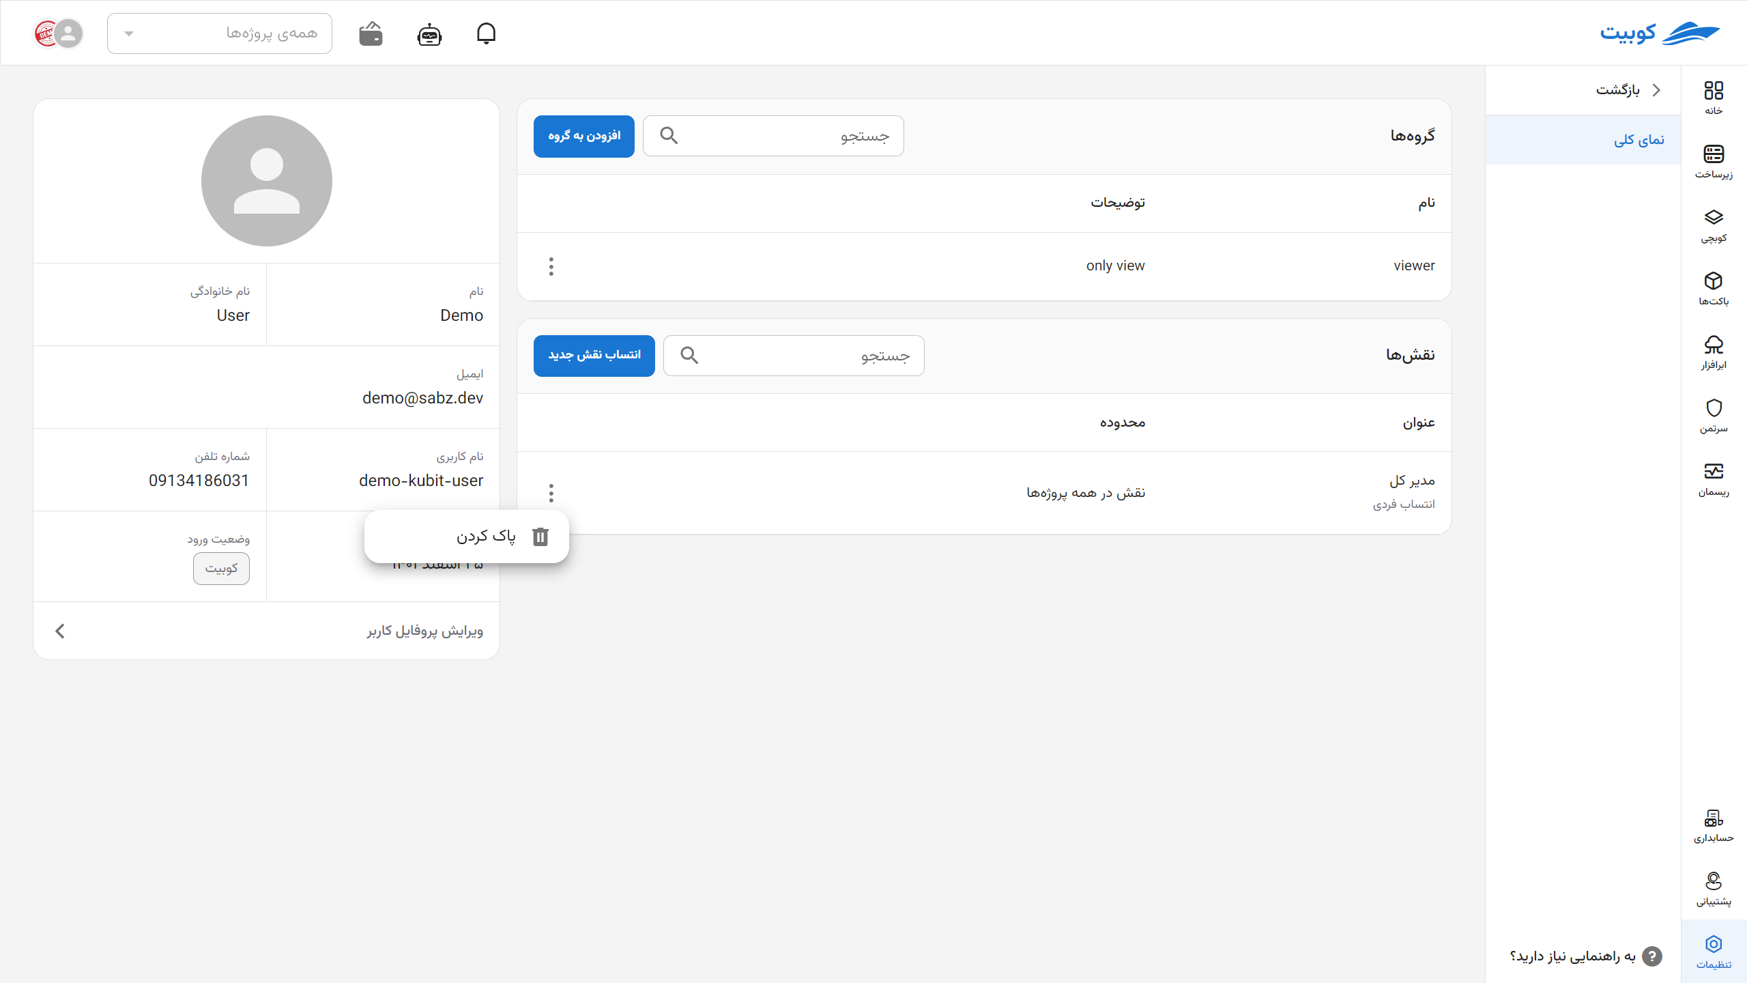Click the help question mark icon
Image resolution: width=1747 pixels, height=983 pixels.
point(1651,956)
